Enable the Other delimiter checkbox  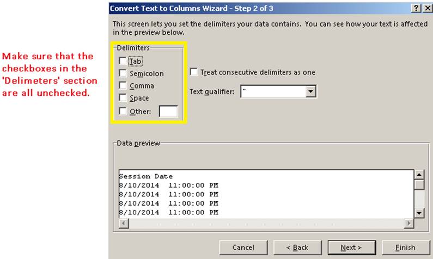[x=123, y=111]
